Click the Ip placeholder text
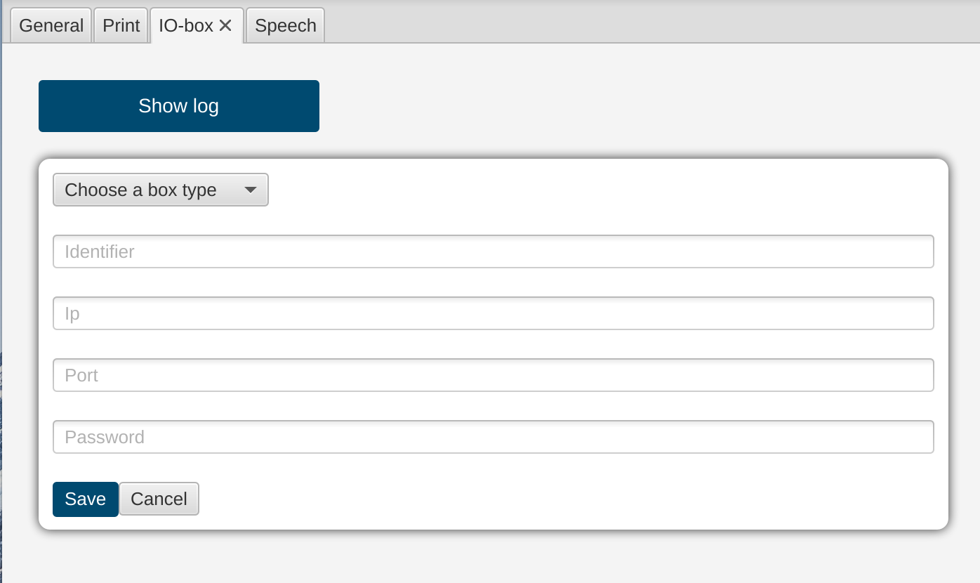The height and width of the screenshot is (583, 980). tap(72, 313)
